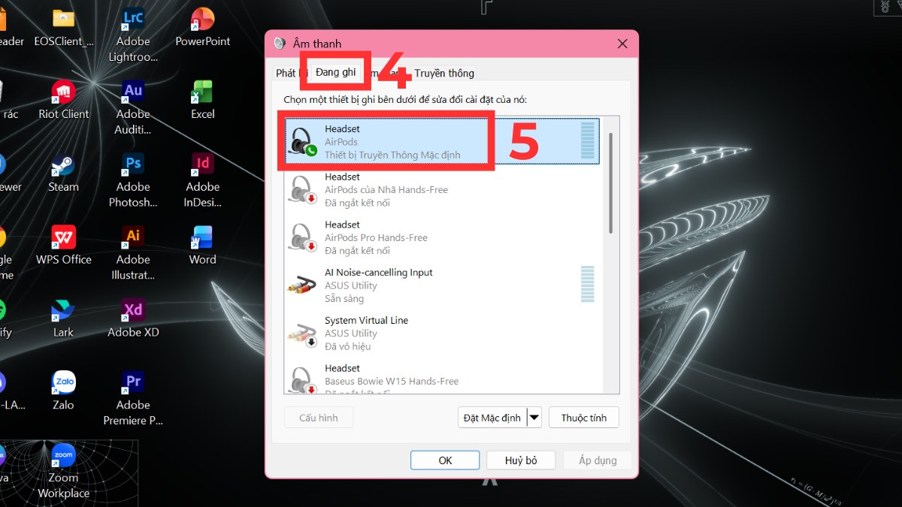Launch Riot Client from the desktop
902x507 pixels.
pos(64,101)
